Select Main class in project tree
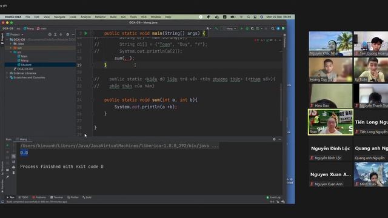The width and height of the screenshot is (388, 218). [x=22, y=56]
